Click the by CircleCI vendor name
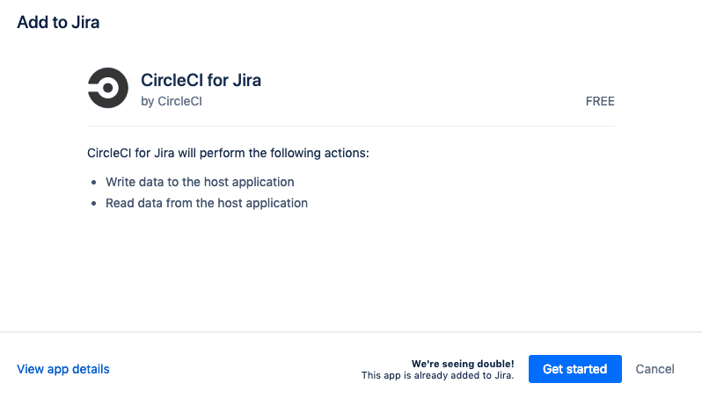This screenshot has height=405, width=702. tap(172, 102)
